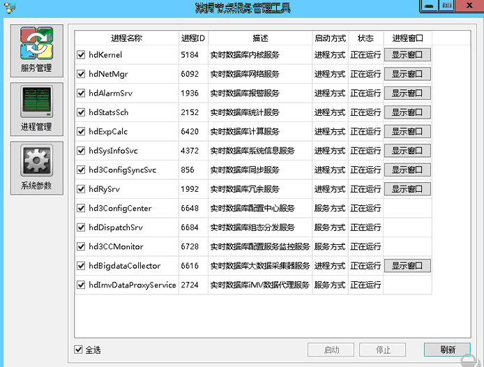Screen dimensions: 484x367
Task: Click description 实时数据库报警服务
Action: click(x=245, y=93)
